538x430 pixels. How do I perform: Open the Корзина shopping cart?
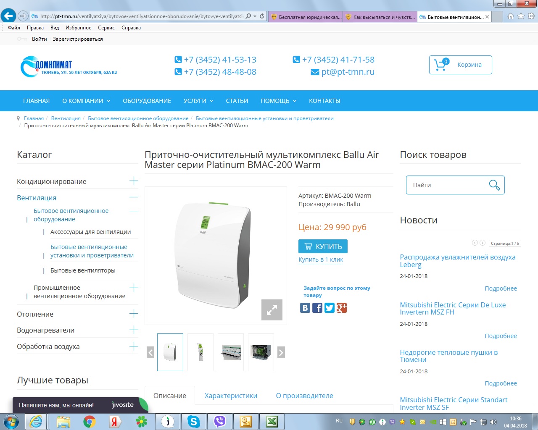pos(460,65)
